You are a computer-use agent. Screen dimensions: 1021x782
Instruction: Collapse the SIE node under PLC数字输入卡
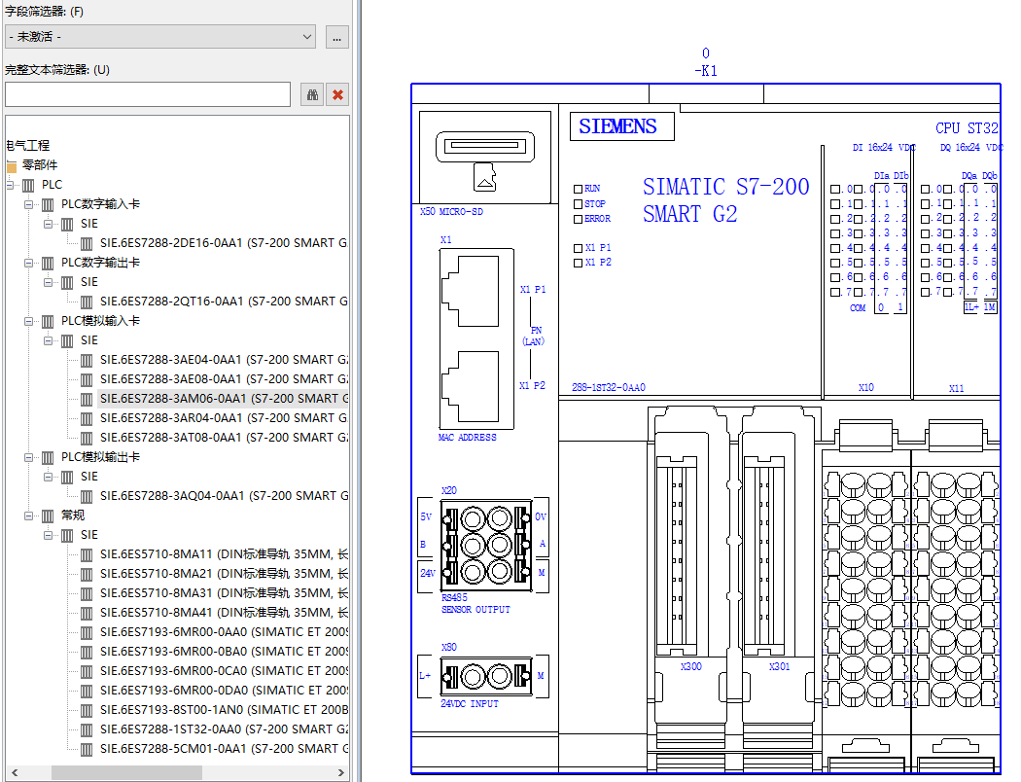coord(49,224)
